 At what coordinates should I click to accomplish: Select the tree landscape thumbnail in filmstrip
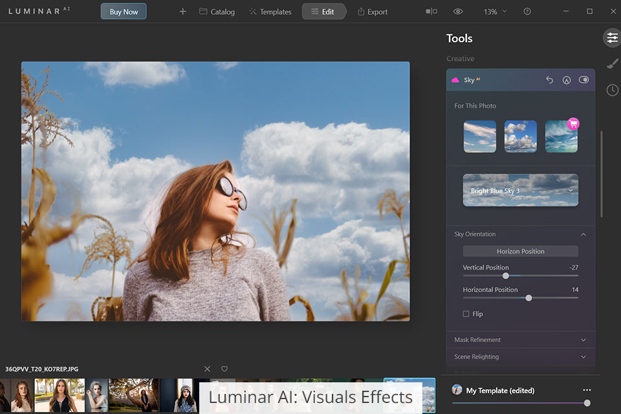133,395
